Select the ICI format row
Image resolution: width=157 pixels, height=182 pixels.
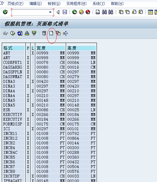pos(49,129)
